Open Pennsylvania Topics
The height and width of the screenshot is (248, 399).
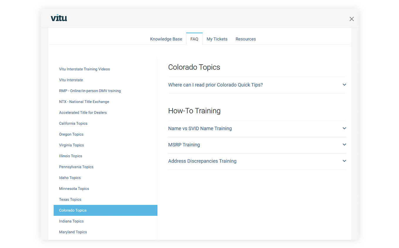coord(76,167)
